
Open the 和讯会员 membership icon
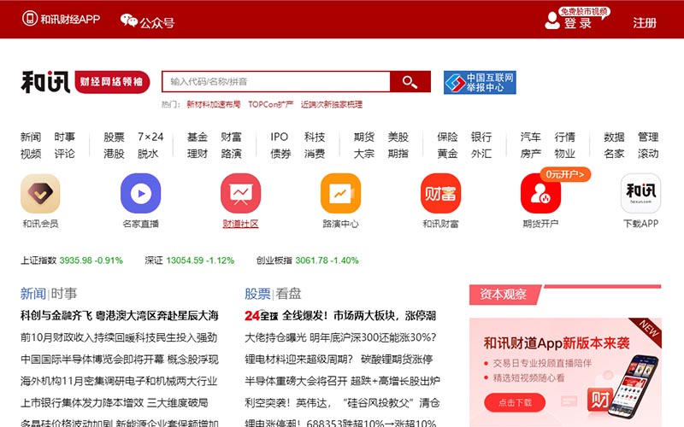pyautogui.click(x=40, y=194)
